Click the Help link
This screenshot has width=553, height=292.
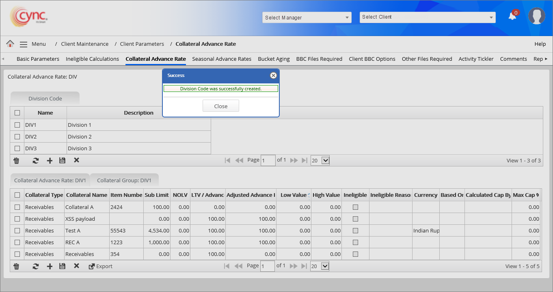[540, 44]
